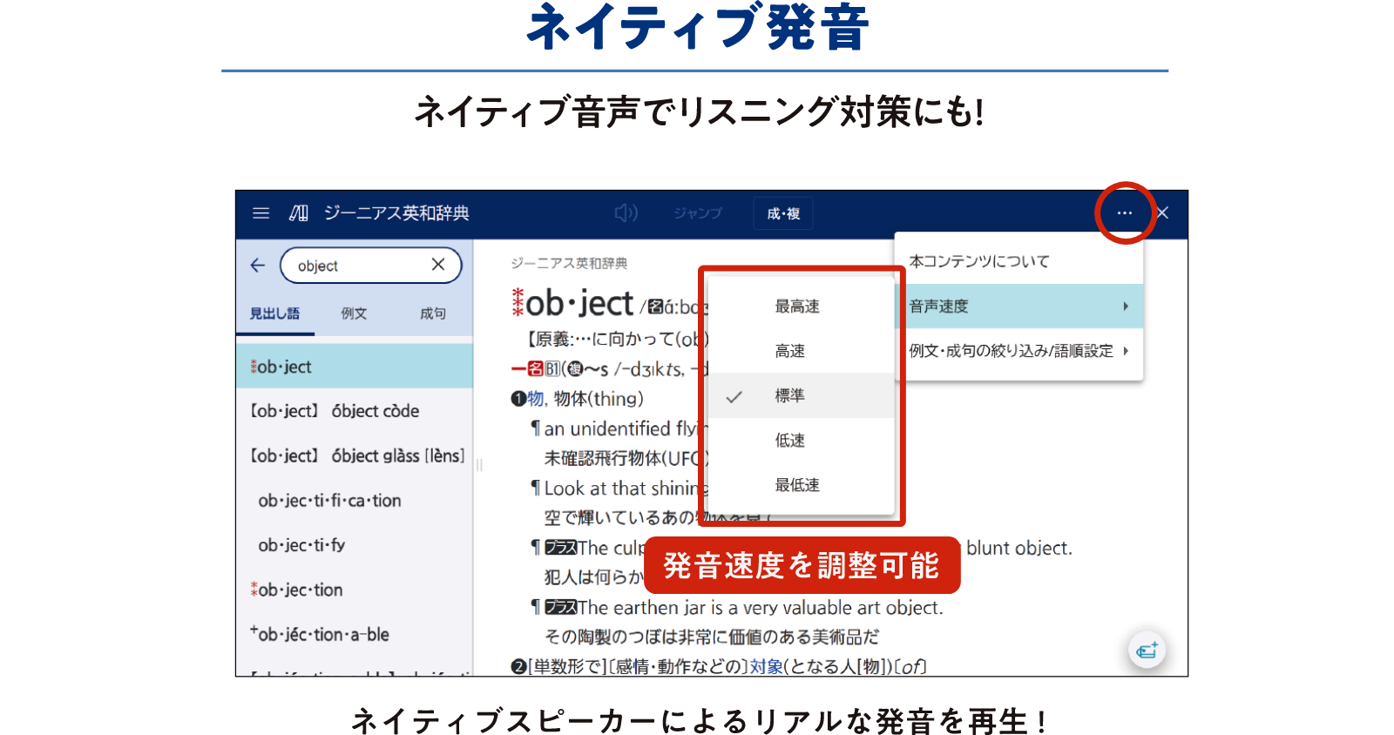Expand 例文・成句の絞り込み/語順設定 submenu
Image resolution: width=1394 pixels, height=735 pixels.
click(1018, 351)
